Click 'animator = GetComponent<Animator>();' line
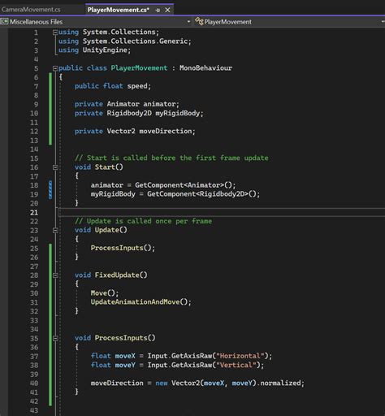This screenshot has width=385, height=416. tap(163, 185)
